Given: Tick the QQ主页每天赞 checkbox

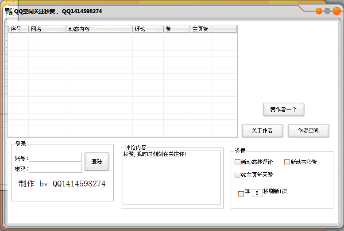Looking at the screenshot, I should [x=237, y=175].
